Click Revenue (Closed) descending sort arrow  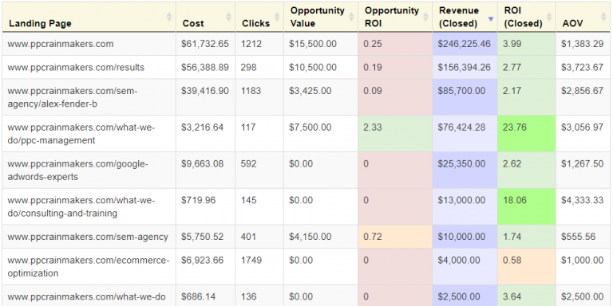(x=491, y=18)
